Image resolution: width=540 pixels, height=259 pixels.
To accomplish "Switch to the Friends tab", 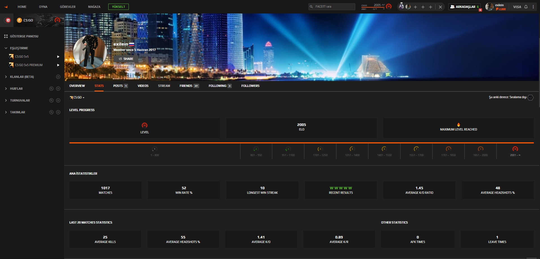I will pyautogui.click(x=189, y=86).
